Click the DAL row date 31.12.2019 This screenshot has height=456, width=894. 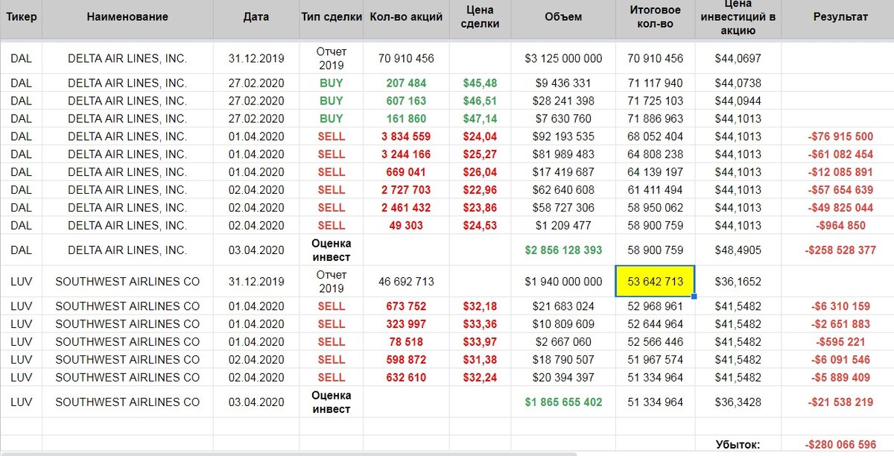(x=256, y=58)
